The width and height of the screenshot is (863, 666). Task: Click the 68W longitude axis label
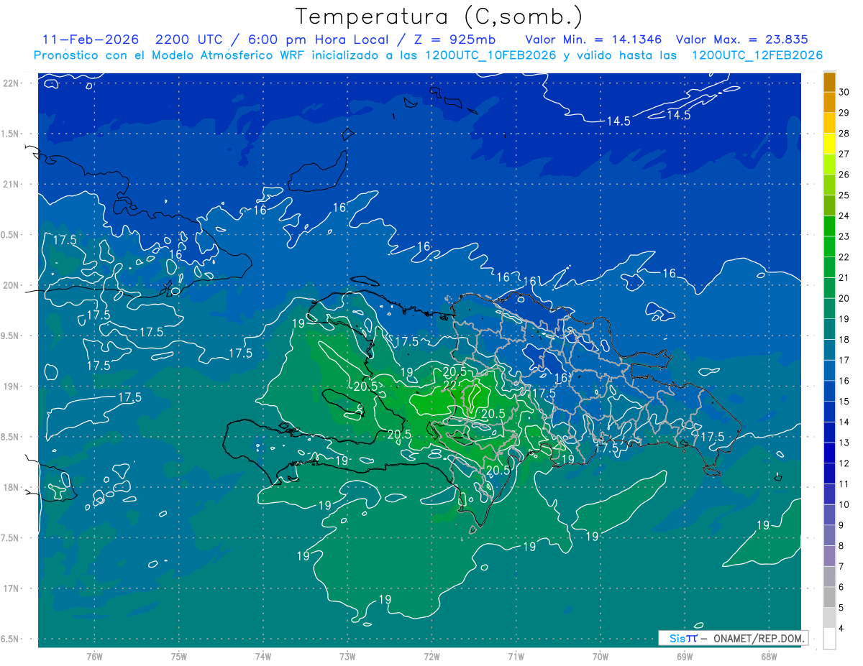point(768,656)
